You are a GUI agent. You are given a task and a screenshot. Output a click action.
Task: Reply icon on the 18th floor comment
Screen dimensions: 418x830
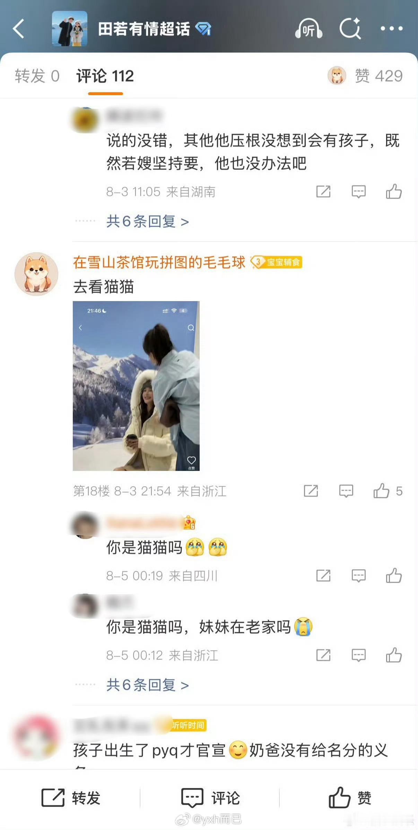click(346, 491)
